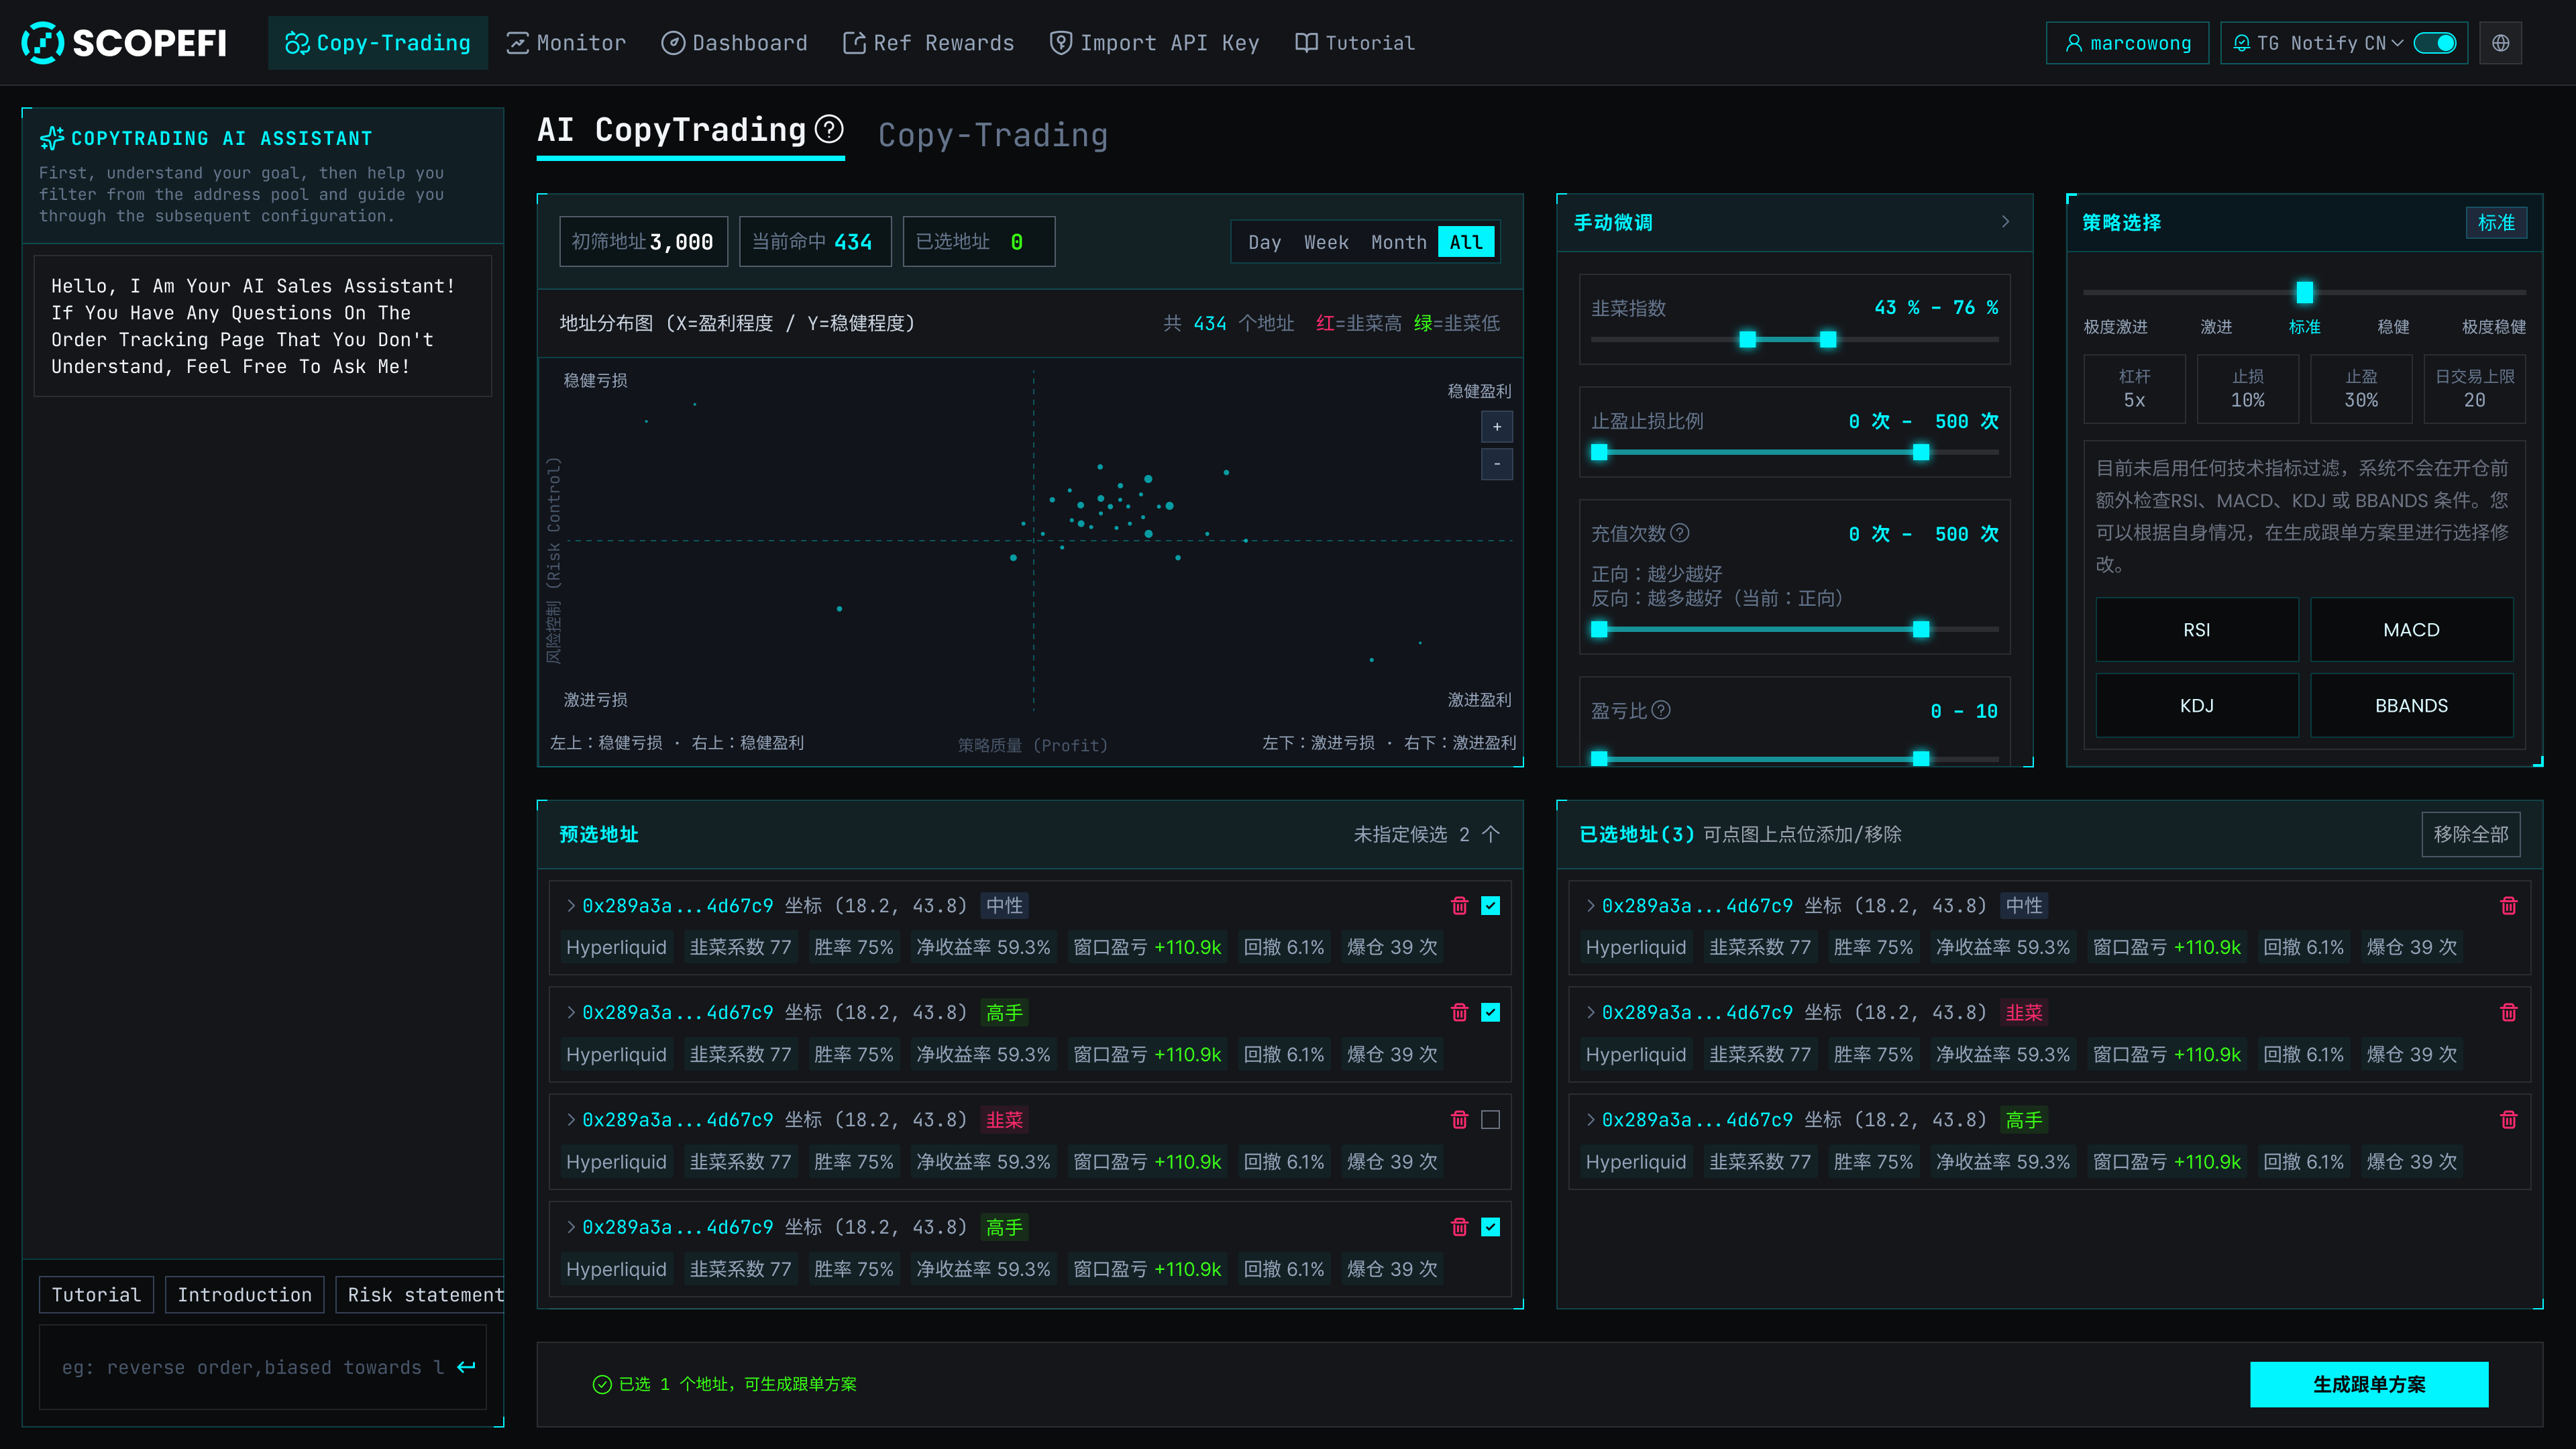The image size is (2576, 1449).
Task: Open the marcowong account button
Action: (x=2127, y=43)
